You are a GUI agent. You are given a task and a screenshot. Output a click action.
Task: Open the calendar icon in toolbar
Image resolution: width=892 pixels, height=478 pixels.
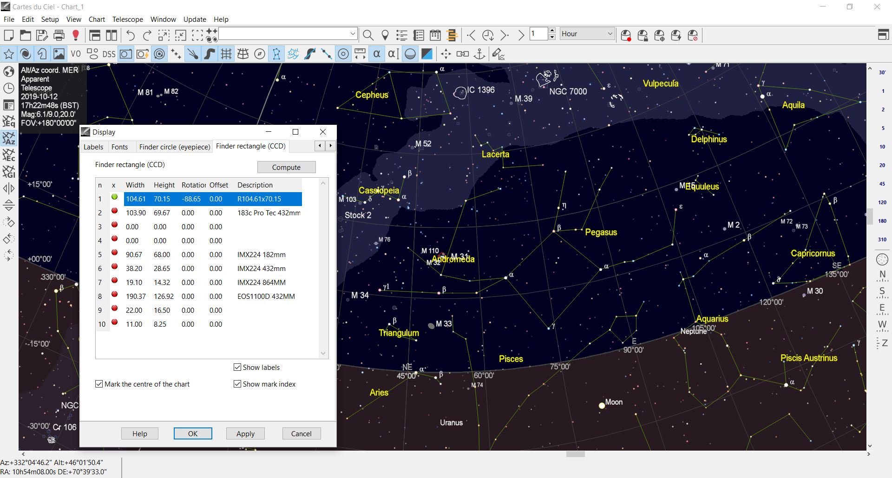click(435, 35)
